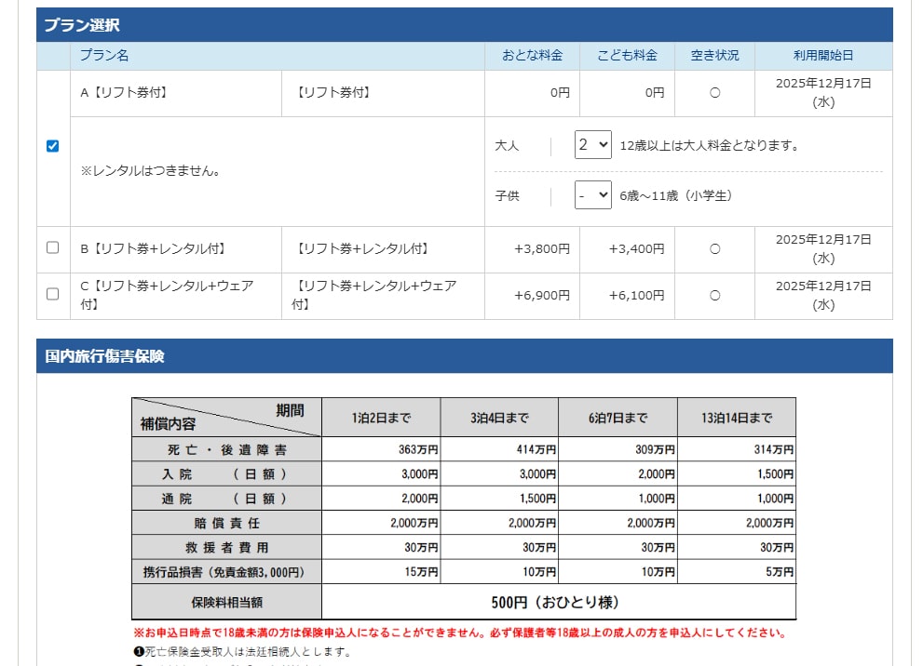Click the 空き状況 column header
The height and width of the screenshot is (666, 923).
(714, 56)
